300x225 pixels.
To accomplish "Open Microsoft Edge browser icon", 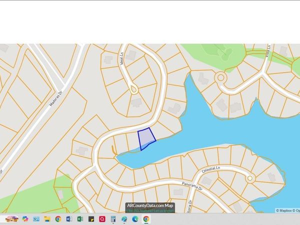I will [135, 219].
